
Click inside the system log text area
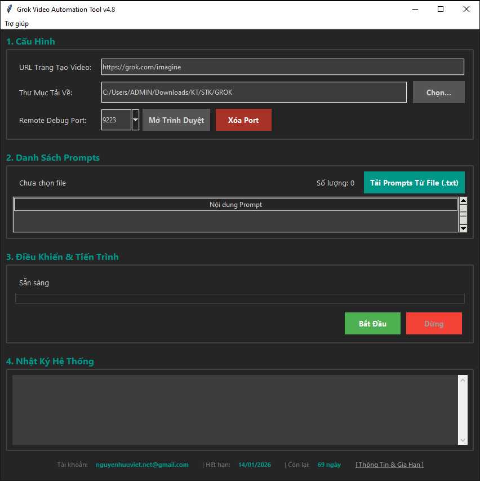point(235,410)
